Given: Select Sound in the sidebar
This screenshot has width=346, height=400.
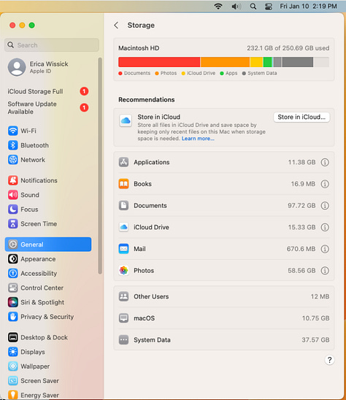Looking at the screenshot, I should click(48, 195).
